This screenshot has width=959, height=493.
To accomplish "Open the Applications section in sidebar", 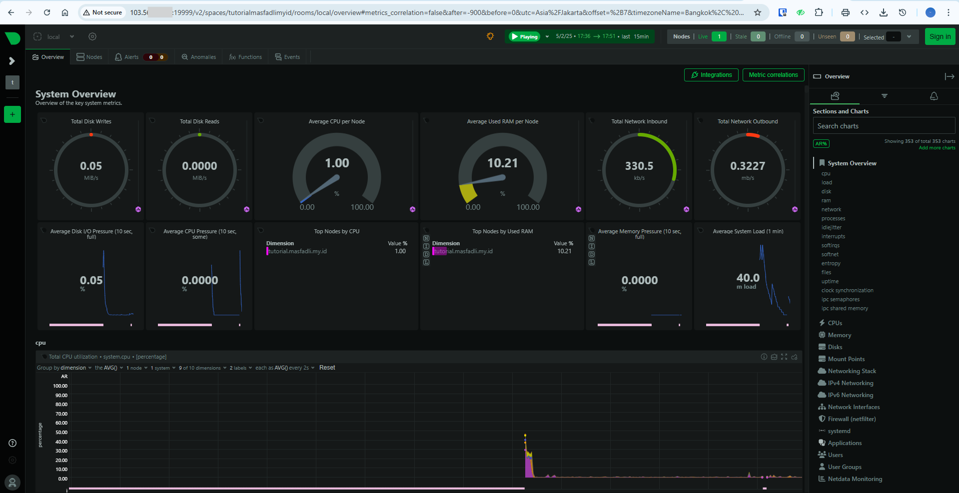I will click(840, 443).
